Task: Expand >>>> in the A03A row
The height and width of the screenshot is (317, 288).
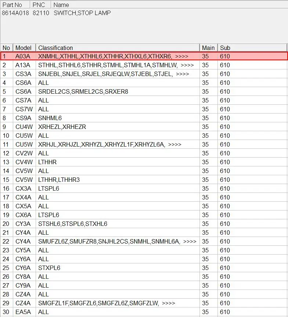Action: (x=181, y=57)
